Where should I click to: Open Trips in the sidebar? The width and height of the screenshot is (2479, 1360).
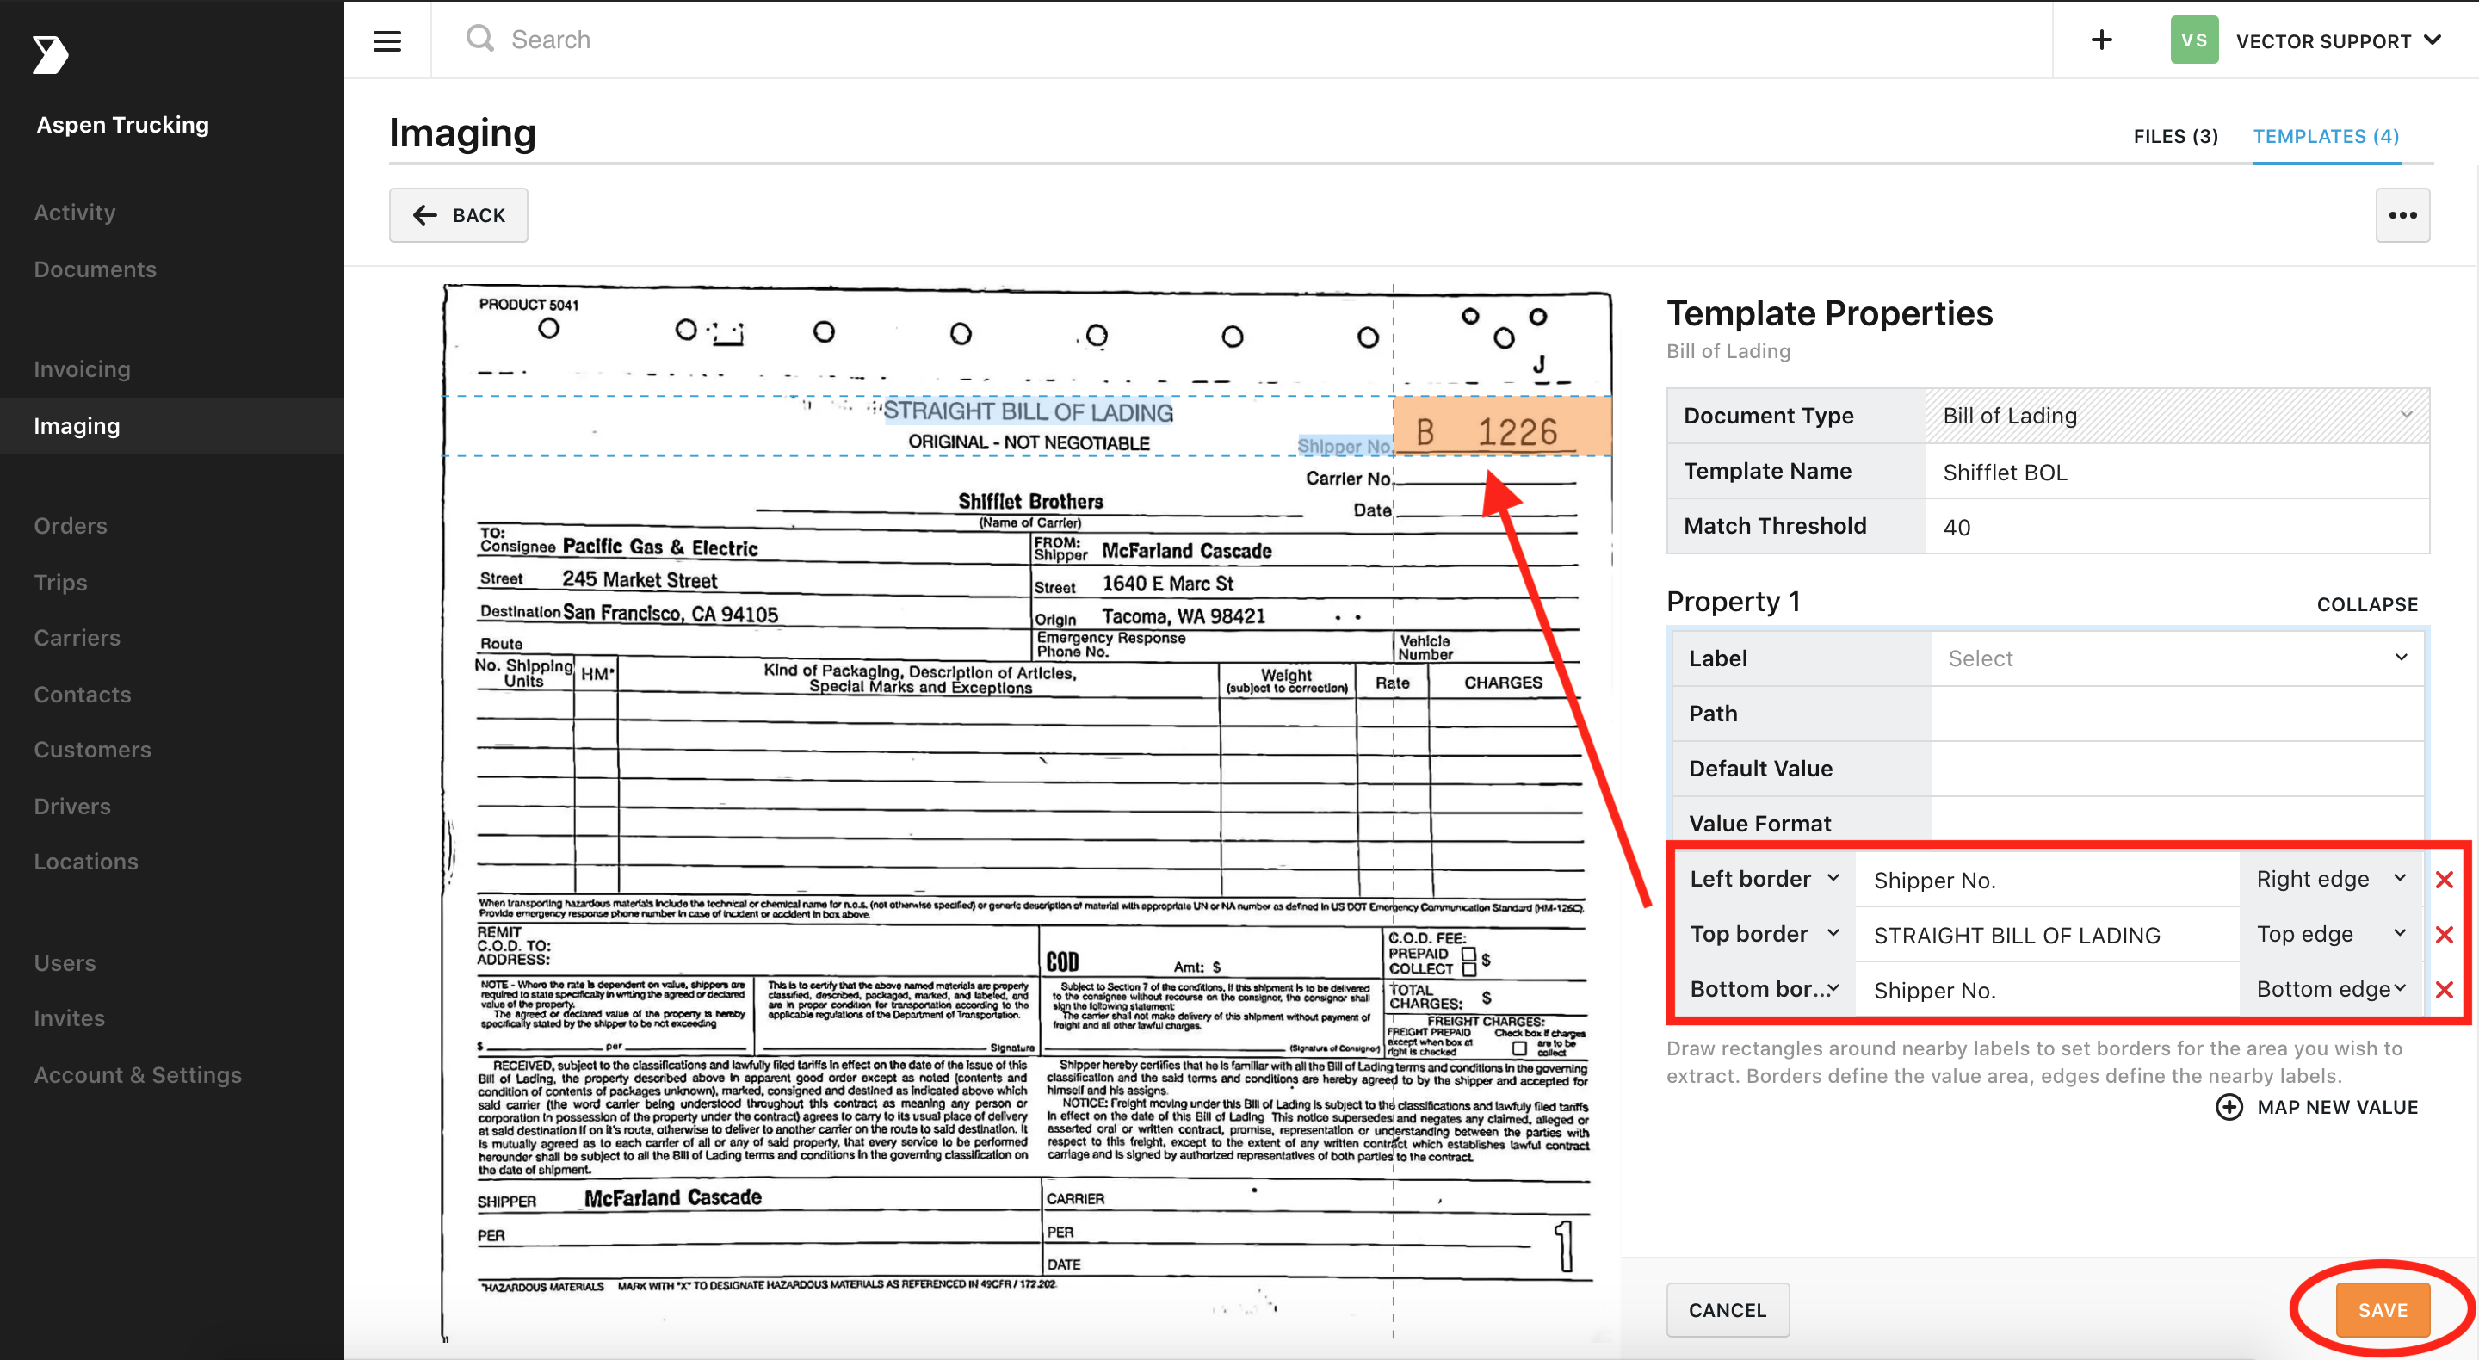(60, 583)
